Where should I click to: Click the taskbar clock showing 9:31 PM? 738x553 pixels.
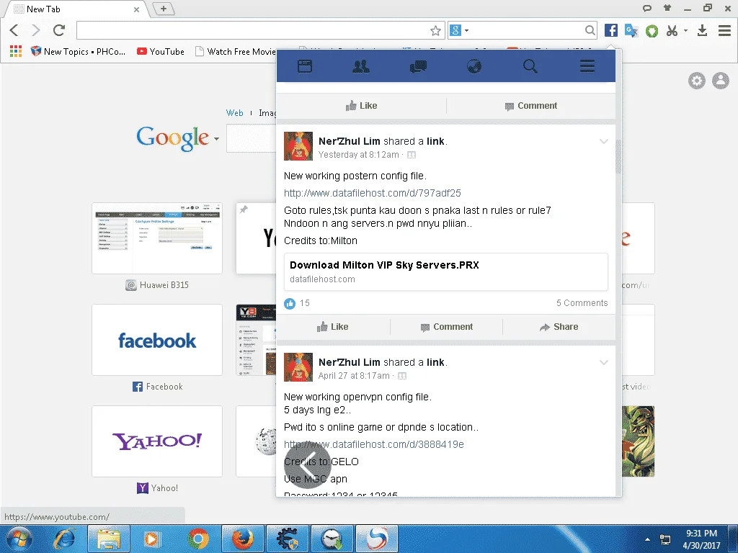point(701,539)
